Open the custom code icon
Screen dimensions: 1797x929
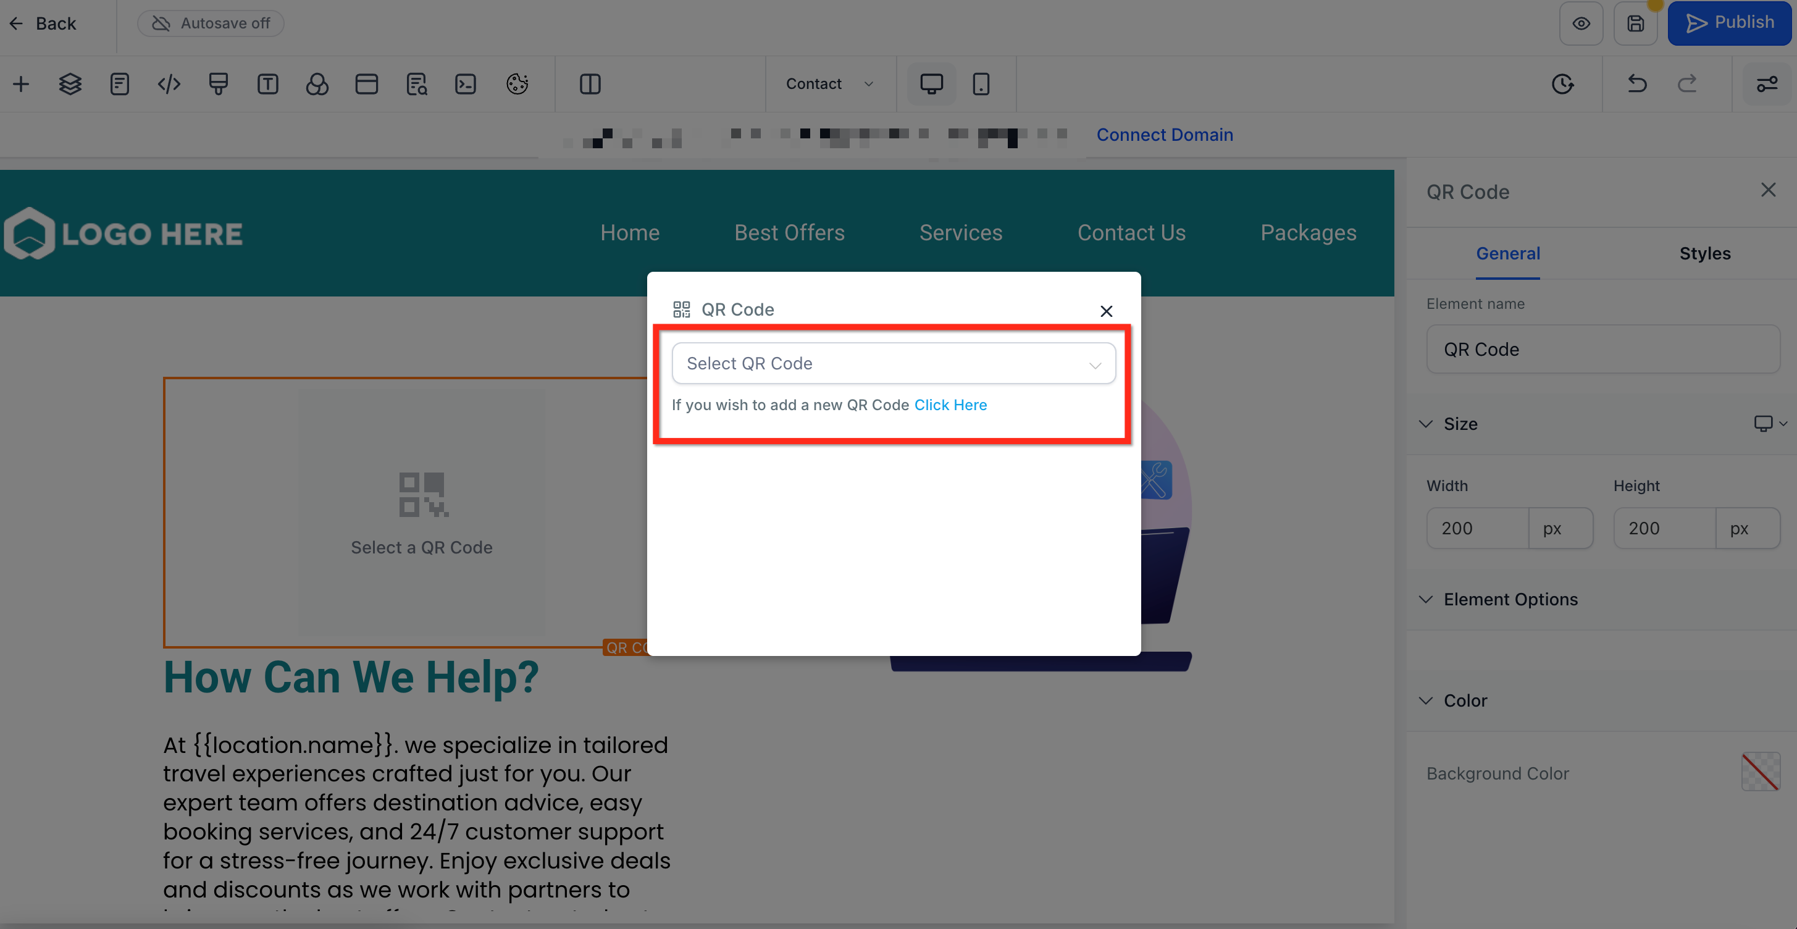coord(169,84)
